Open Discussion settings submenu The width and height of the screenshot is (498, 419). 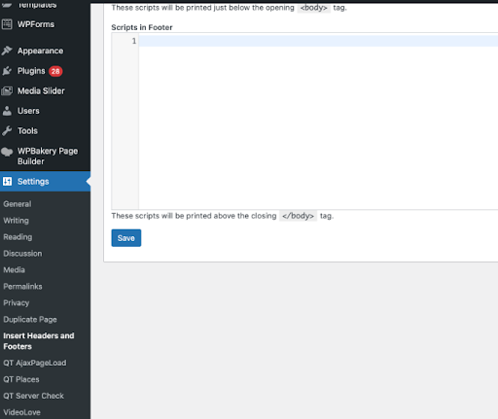click(x=22, y=254)
